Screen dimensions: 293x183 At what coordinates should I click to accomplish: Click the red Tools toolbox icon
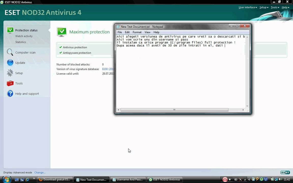tap(10, 83)
